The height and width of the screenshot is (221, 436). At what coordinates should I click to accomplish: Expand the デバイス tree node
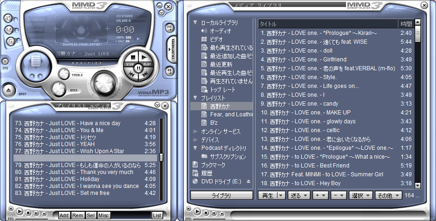pyautogui.click(x=195, y=140)
